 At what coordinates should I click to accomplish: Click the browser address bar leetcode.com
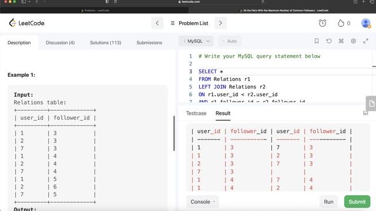point(189,2)
